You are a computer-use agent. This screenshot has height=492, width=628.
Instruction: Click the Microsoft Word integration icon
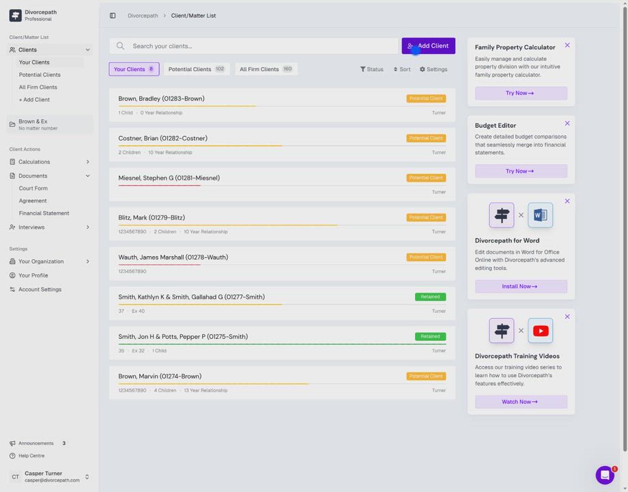click(x=540, y=215)
